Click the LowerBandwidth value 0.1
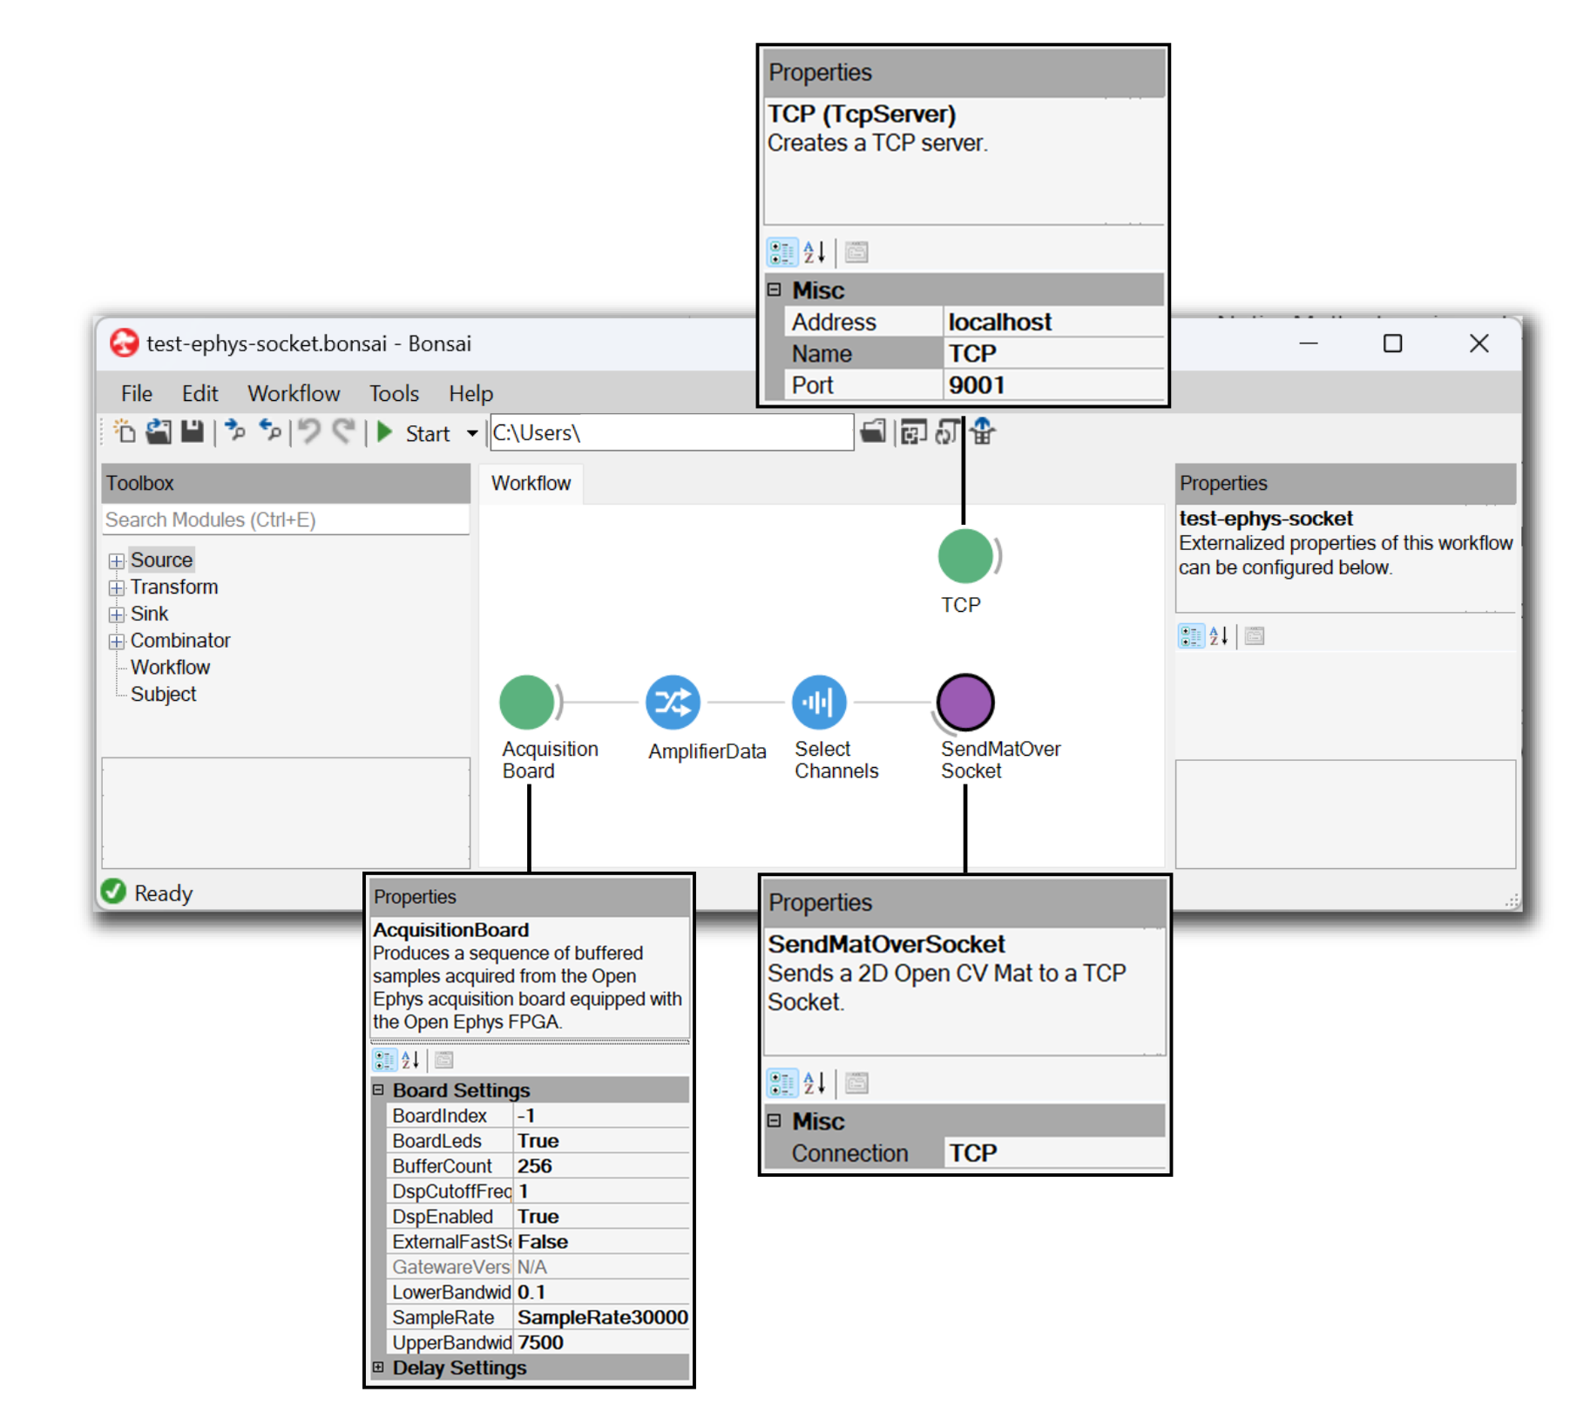The height and width of the screenshot is (1426, 1570). pos(601,1293)
